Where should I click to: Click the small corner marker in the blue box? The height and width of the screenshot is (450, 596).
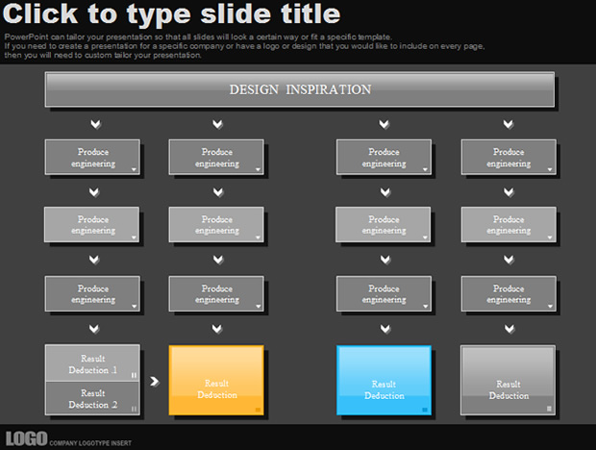[x=424, y=409]
